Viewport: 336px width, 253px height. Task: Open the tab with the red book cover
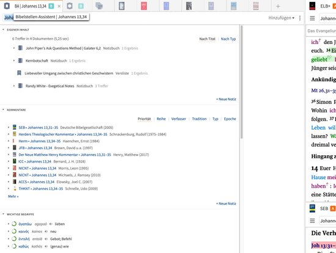(144, 6)
